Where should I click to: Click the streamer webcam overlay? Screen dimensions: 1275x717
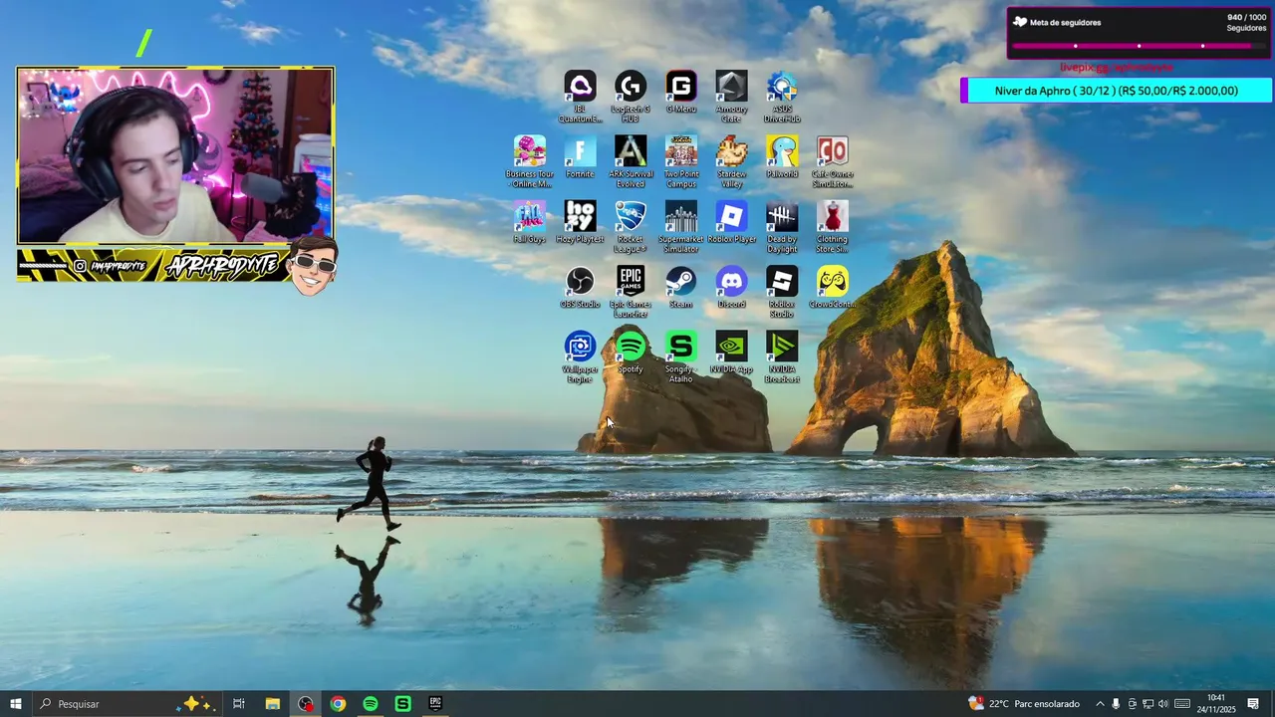click(x=175, y=156)
